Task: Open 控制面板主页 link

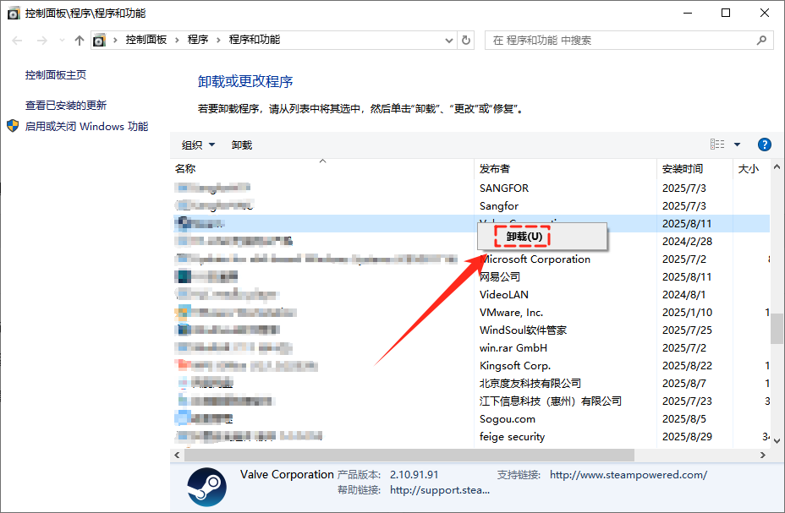Action: click(x=56, y=75)
